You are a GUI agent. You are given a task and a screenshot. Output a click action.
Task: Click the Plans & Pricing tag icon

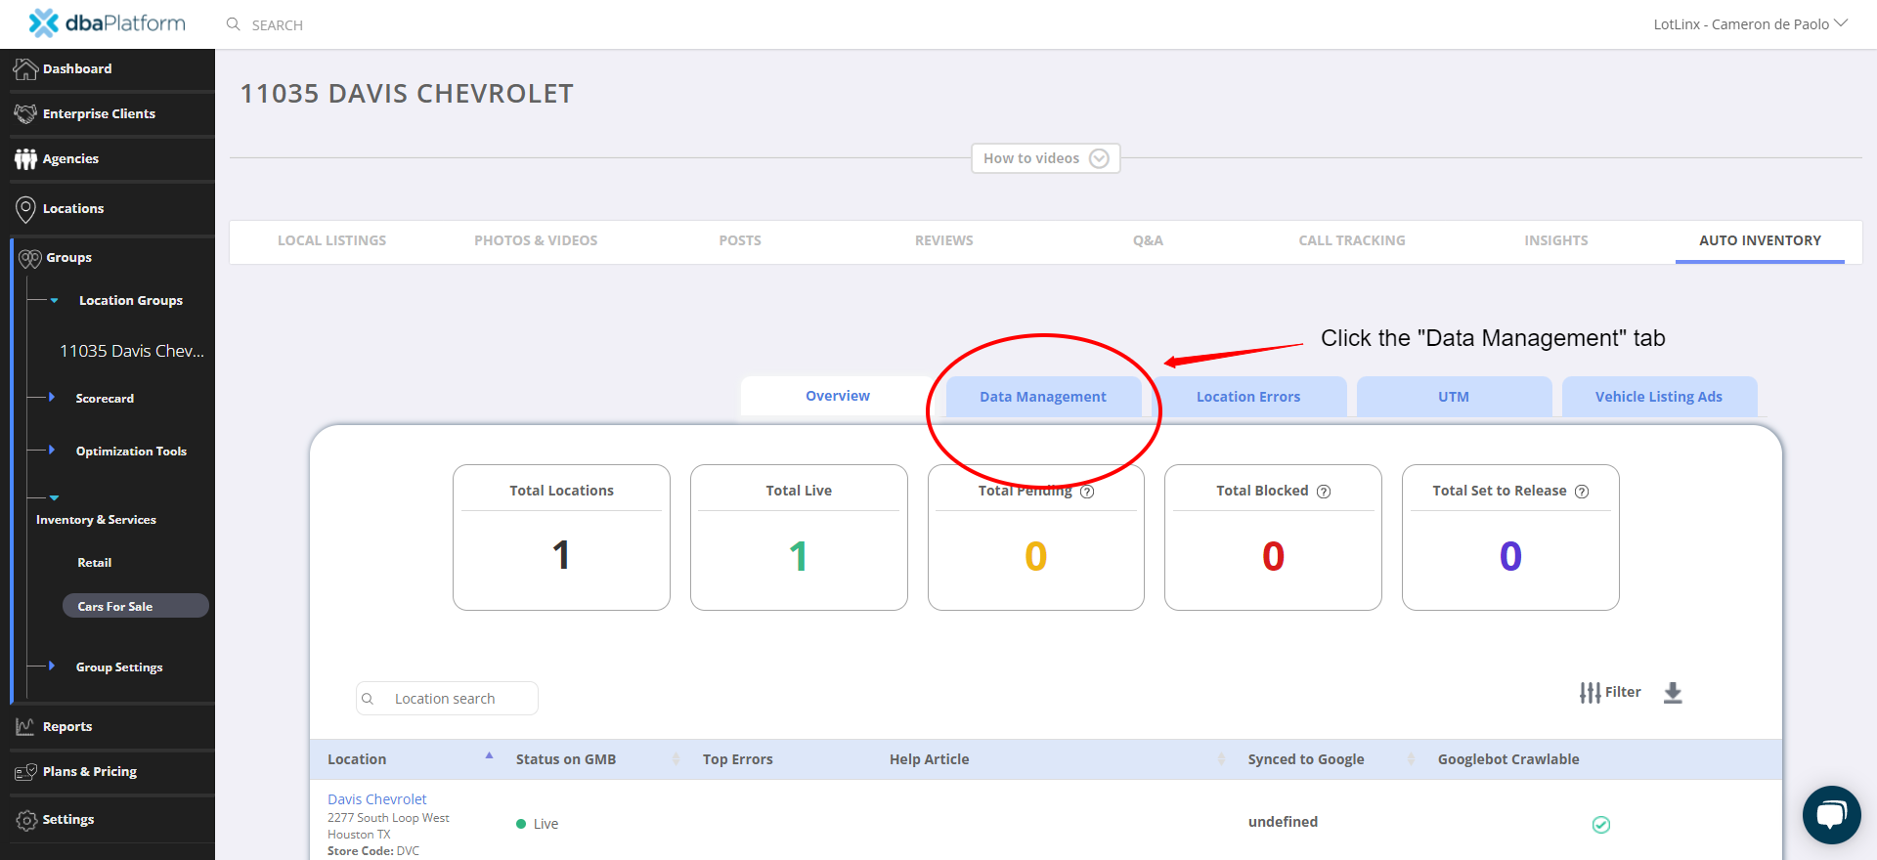point(25,772)
